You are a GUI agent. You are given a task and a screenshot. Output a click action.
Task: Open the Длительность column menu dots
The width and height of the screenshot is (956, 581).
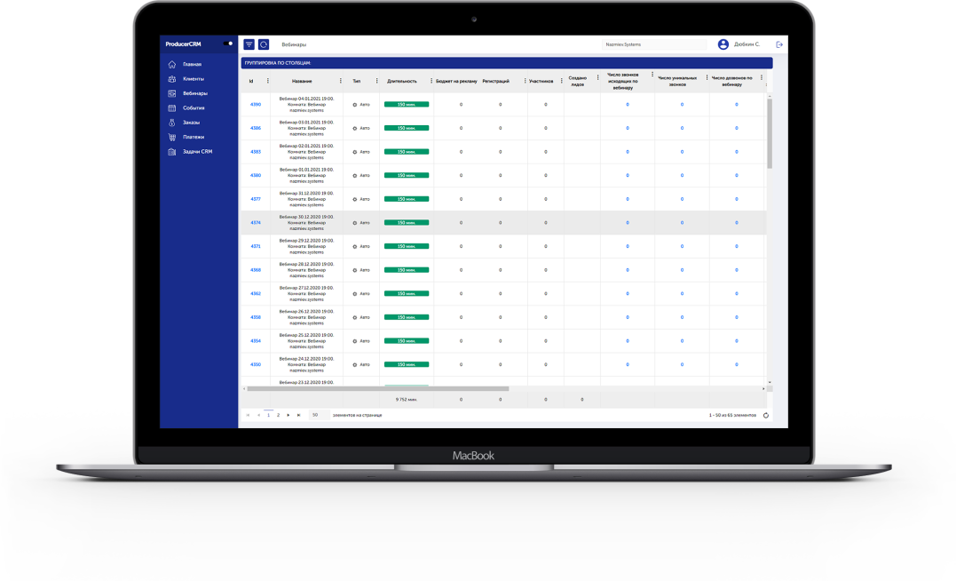[431, 81]
